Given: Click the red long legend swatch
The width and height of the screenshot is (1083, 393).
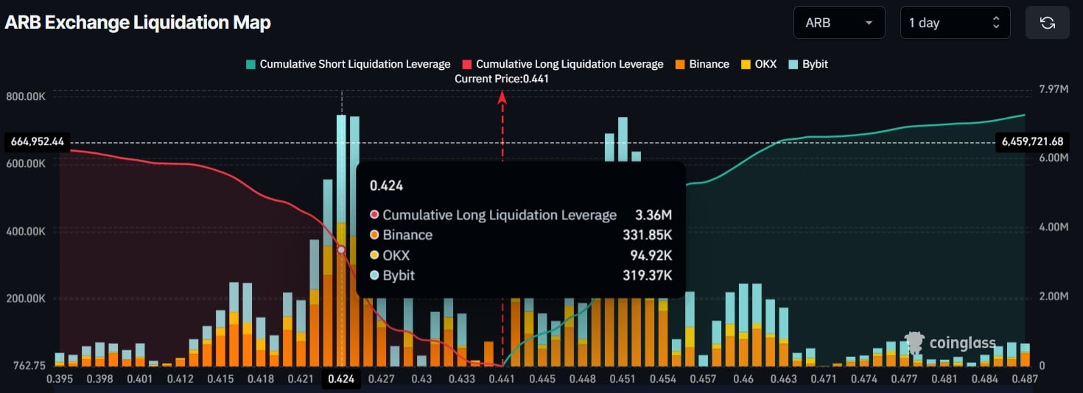Looking at the screenshot, I should click(x=466, y=64).
